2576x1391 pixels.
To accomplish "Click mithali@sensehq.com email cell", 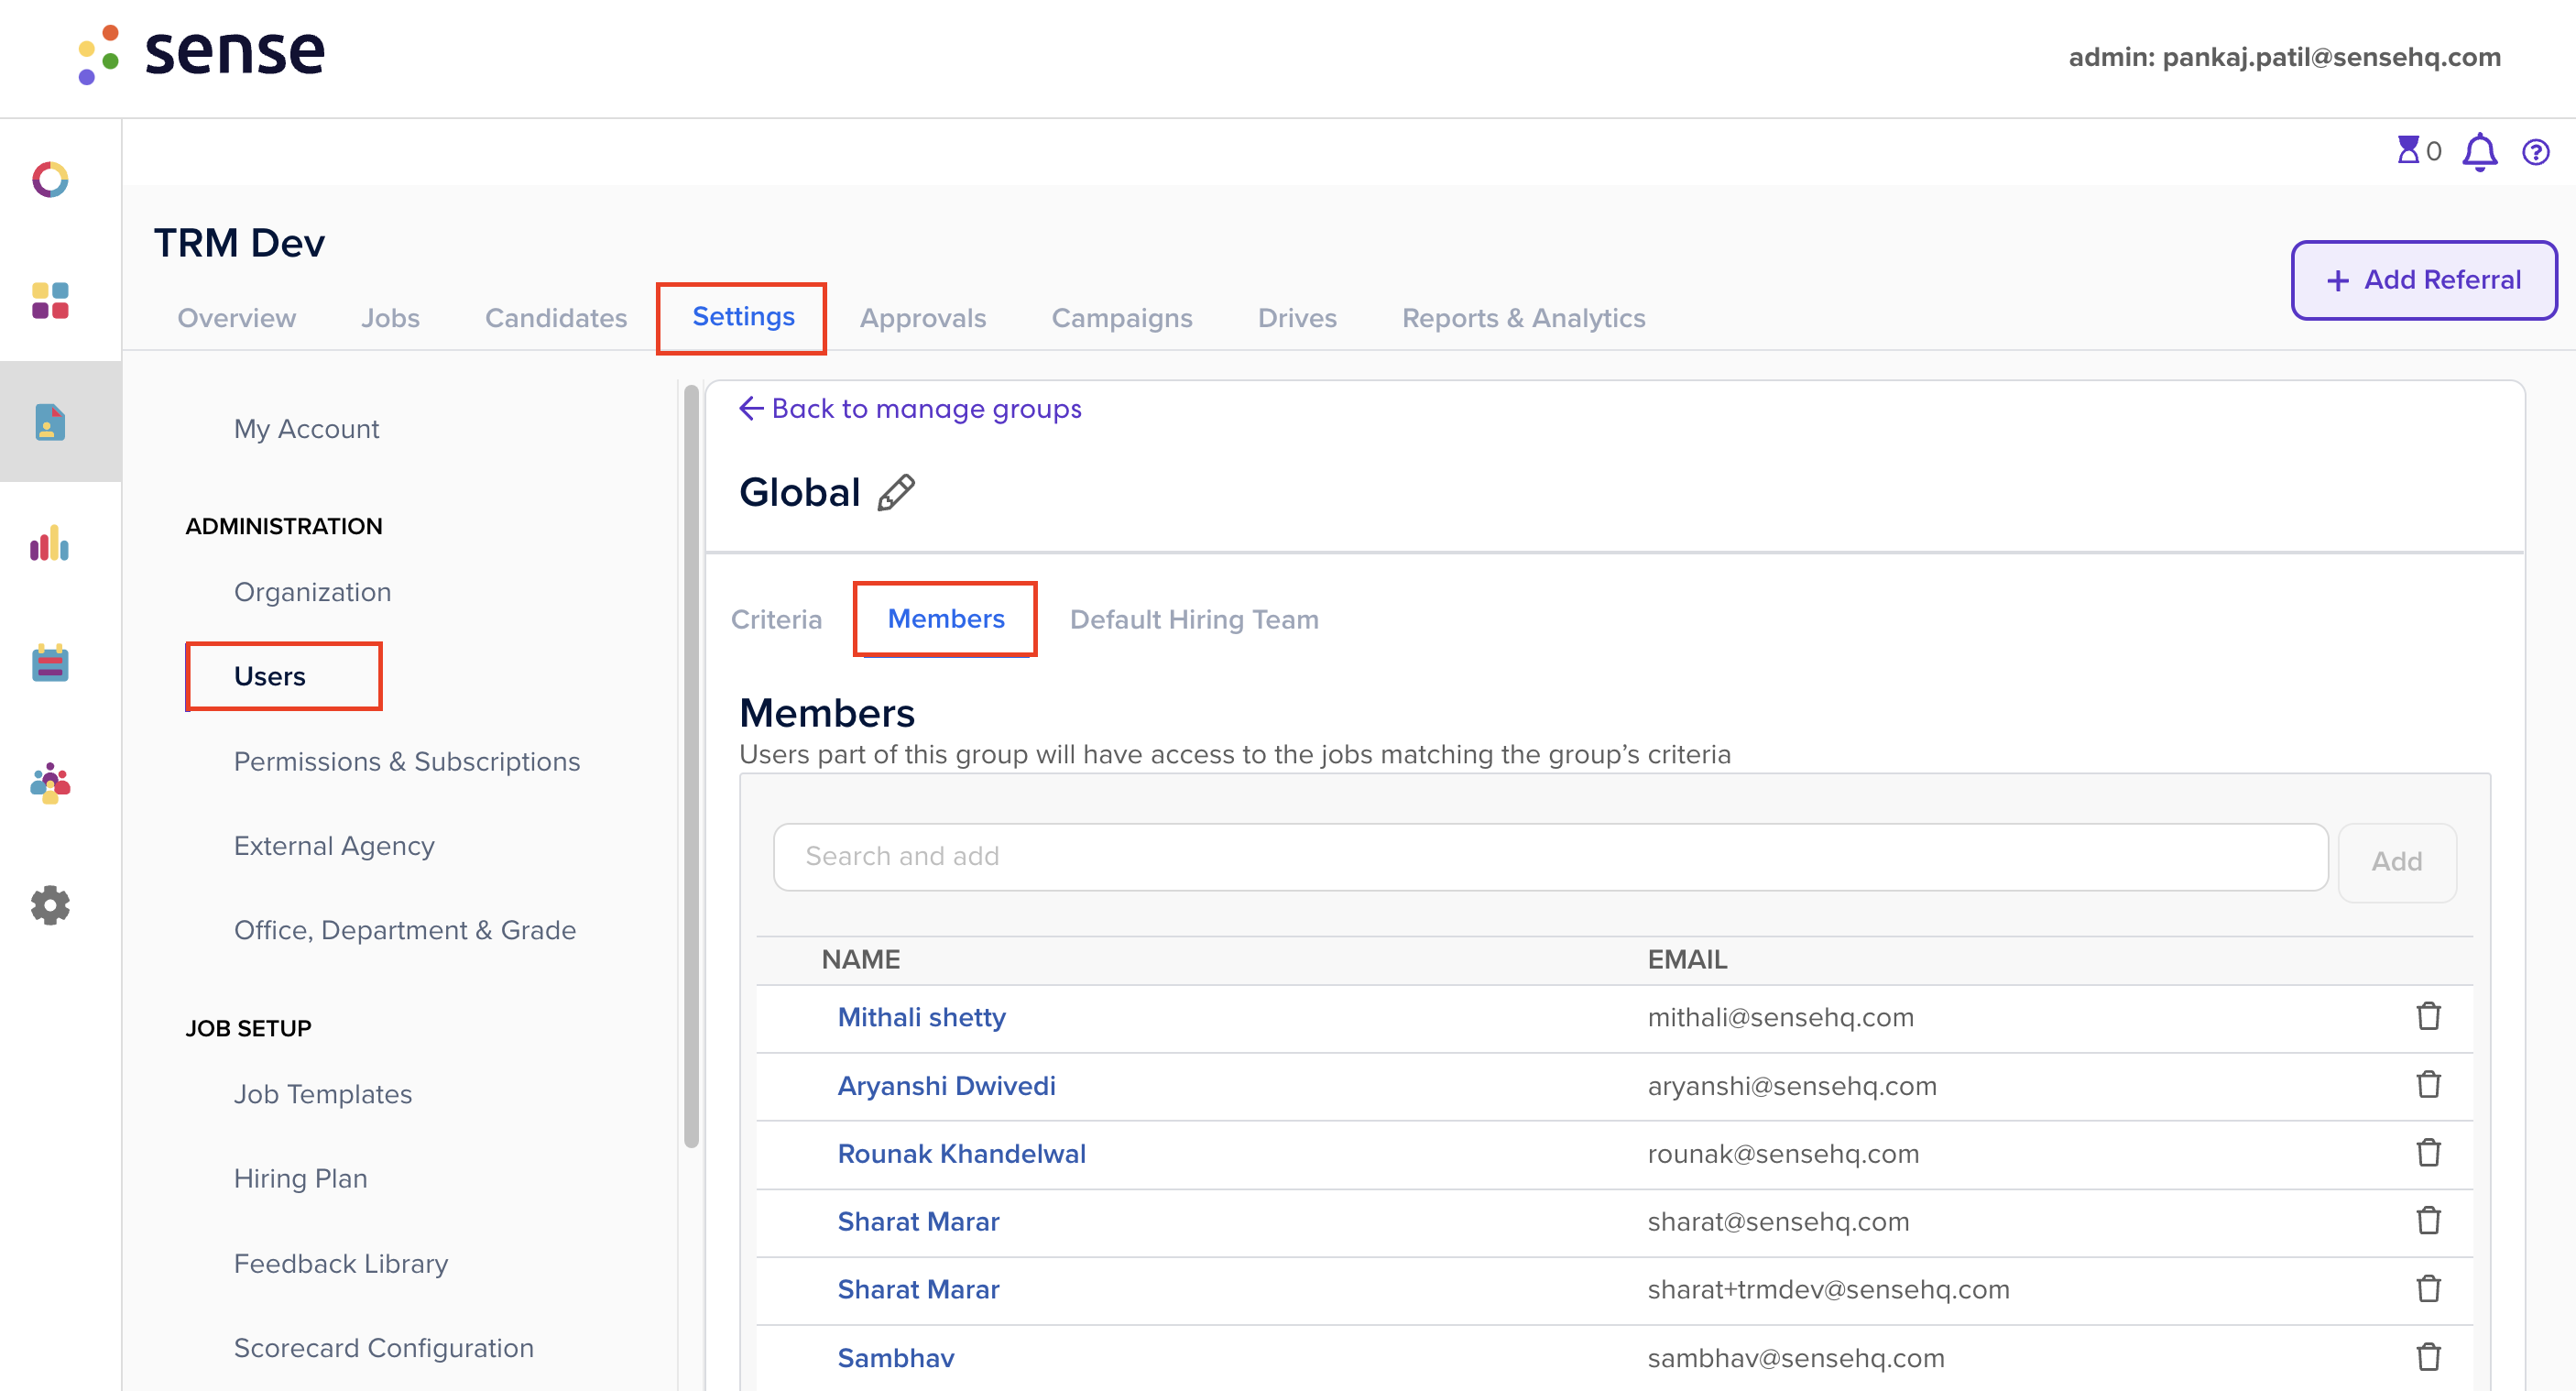I will [x=1781, y=1017].
